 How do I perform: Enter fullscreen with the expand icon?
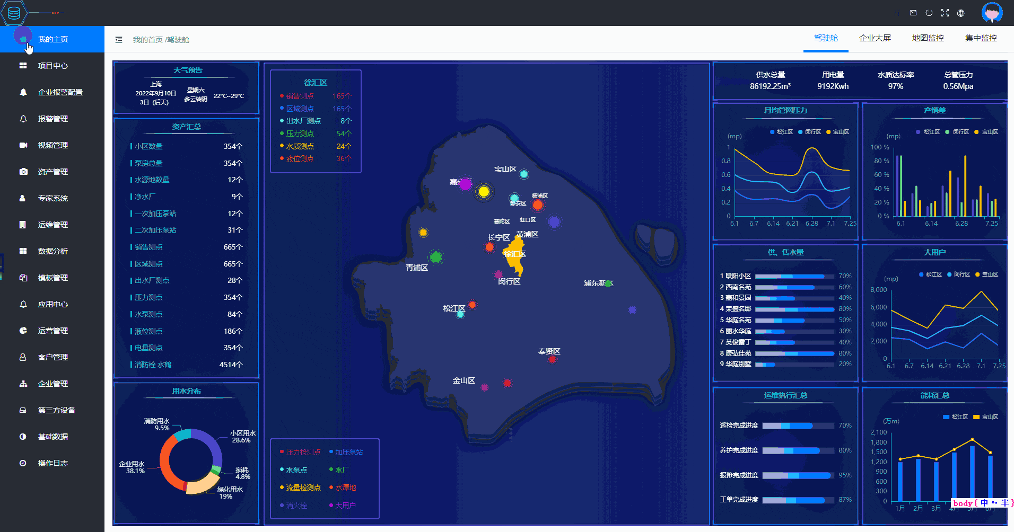(945, 13)
